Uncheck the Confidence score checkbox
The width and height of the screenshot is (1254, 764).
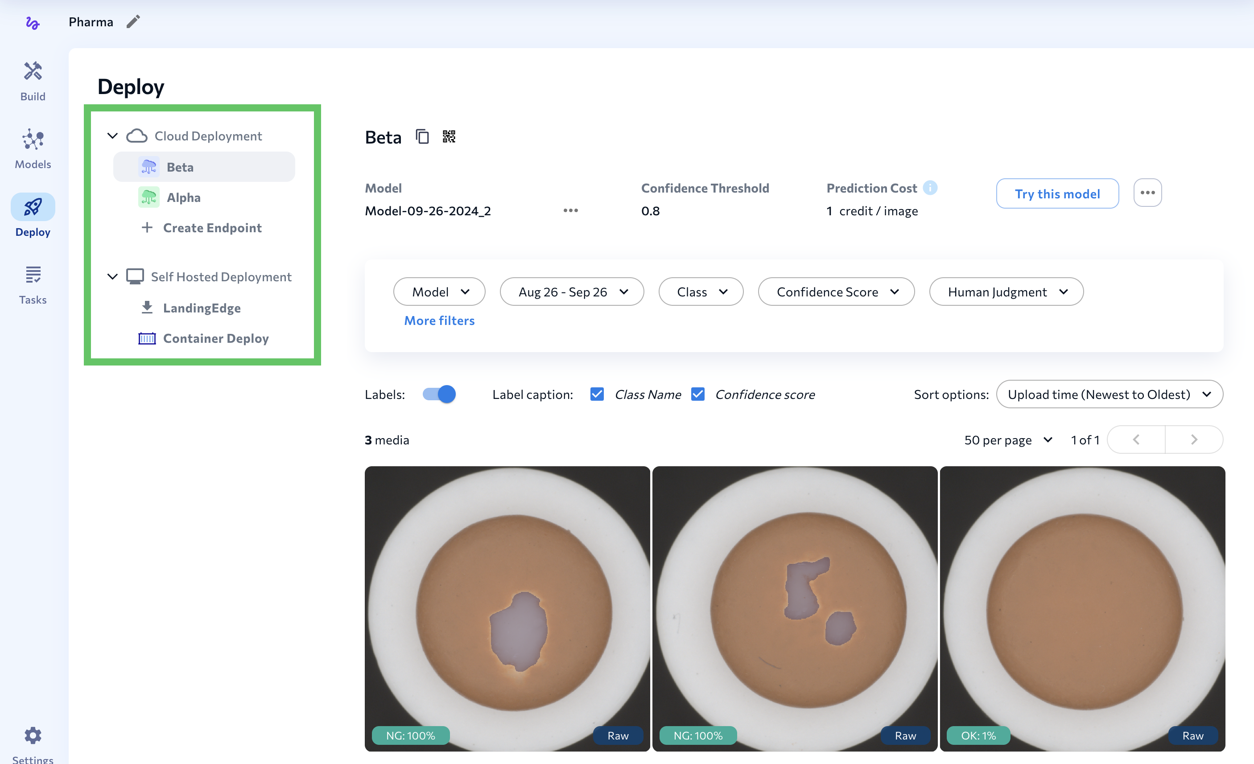(698, 394)
